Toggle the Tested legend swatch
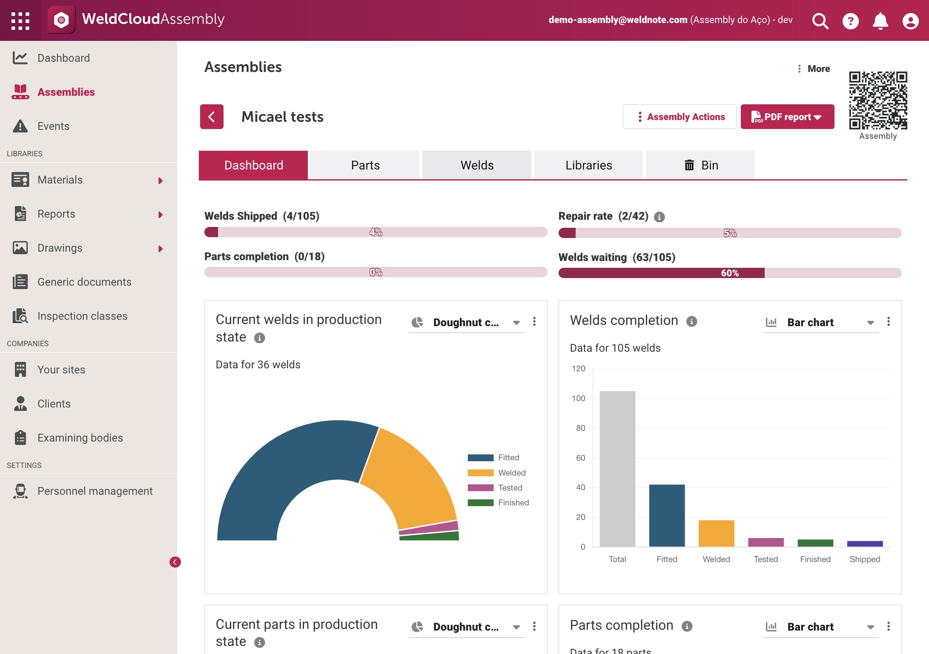The height and width of the screenshot is (654, 929). (480, 488)
